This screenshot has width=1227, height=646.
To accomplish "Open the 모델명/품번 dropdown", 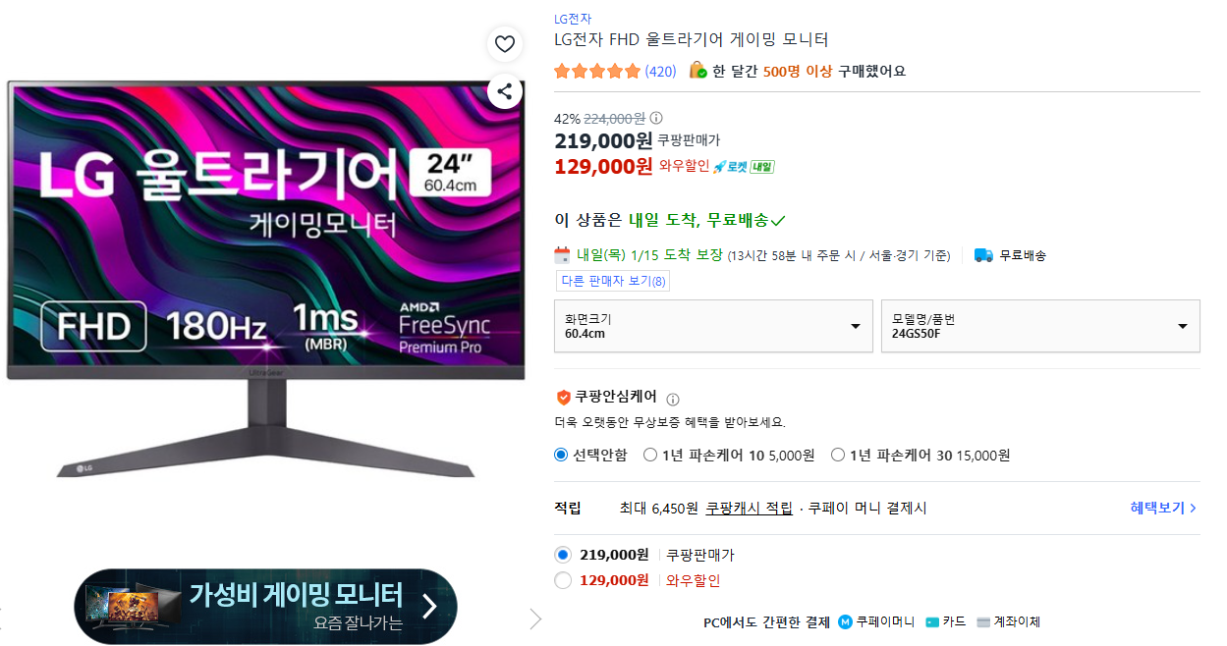I will pos(1039,326).
